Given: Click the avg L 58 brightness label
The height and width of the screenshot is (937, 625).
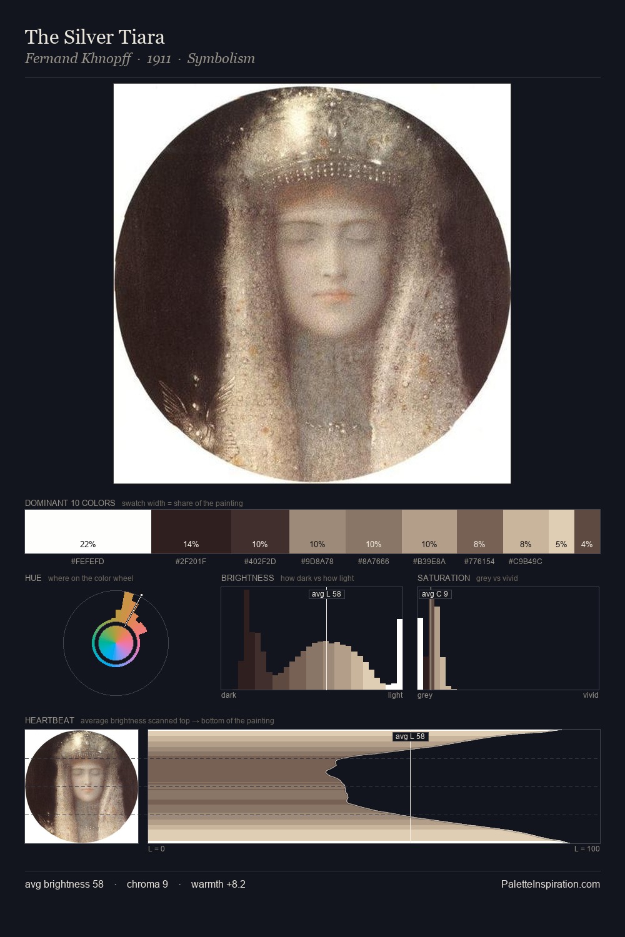Looking at the screenshot, I should tap(326, 594).
